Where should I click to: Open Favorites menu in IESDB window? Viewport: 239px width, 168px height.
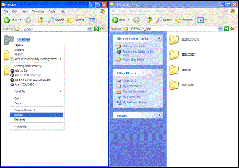point(38,11)
